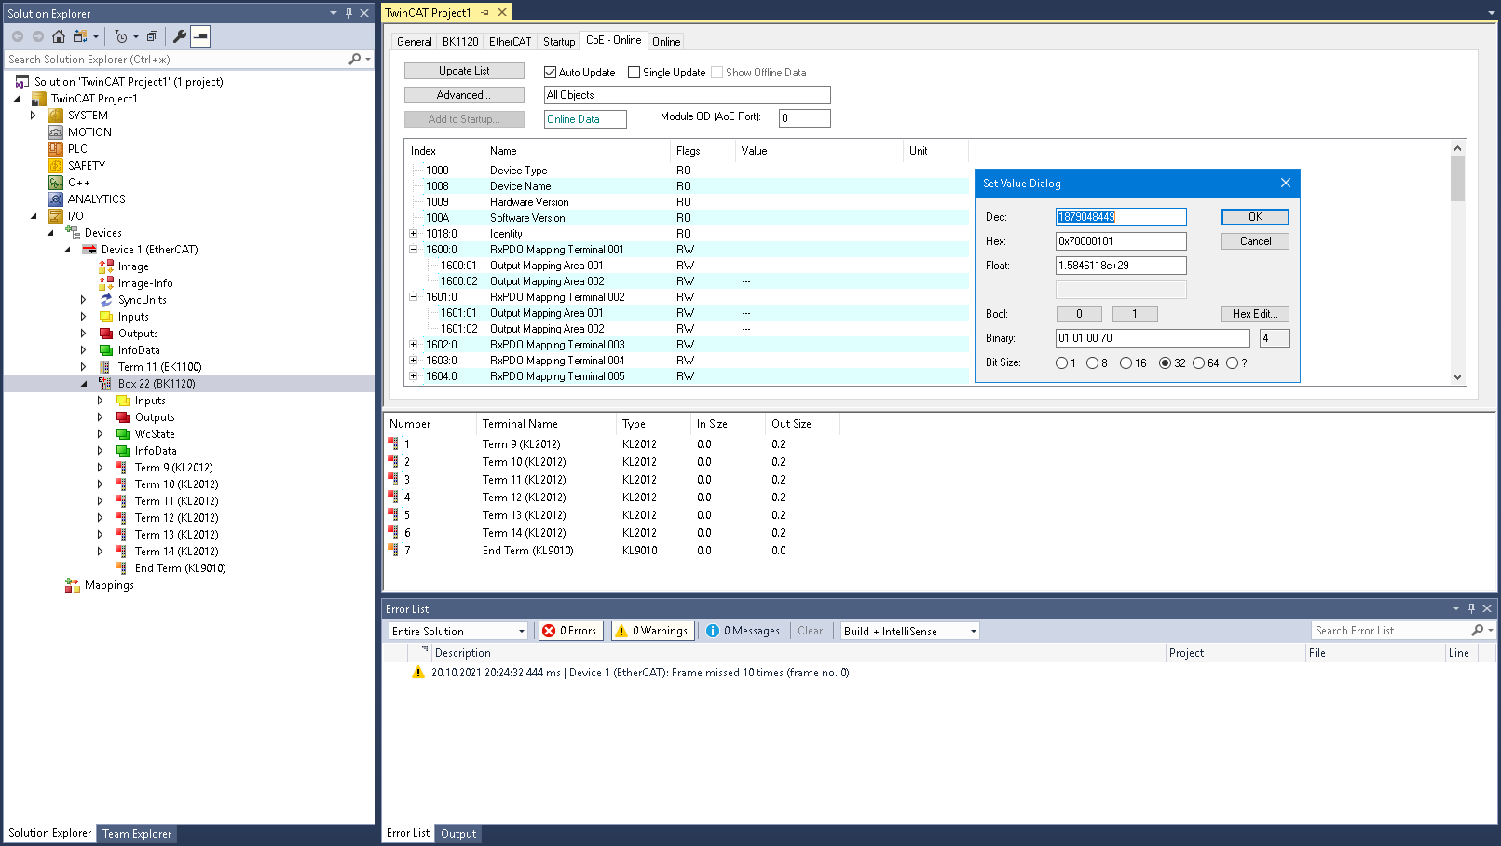Click the Hex value input field
The image size is (1501, 846).
tap(1121, 241)
